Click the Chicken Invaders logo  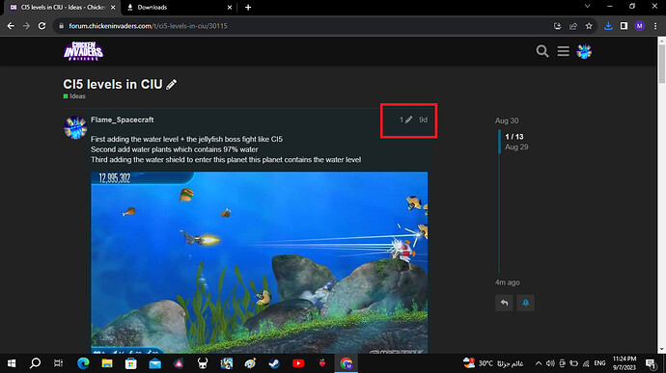tap(84, 51)
